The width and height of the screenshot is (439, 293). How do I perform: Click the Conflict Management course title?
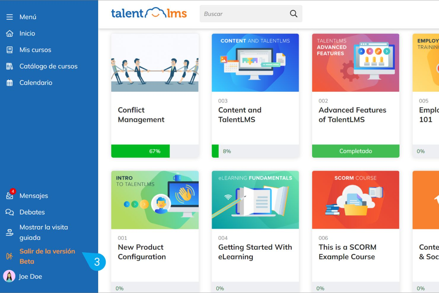coord(141,115)
